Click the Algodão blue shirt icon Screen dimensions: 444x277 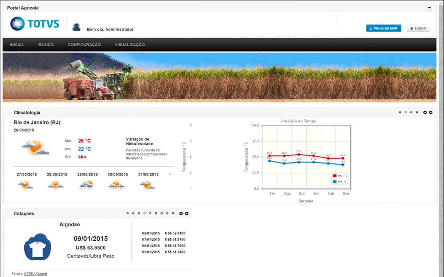tap(38, 247)
